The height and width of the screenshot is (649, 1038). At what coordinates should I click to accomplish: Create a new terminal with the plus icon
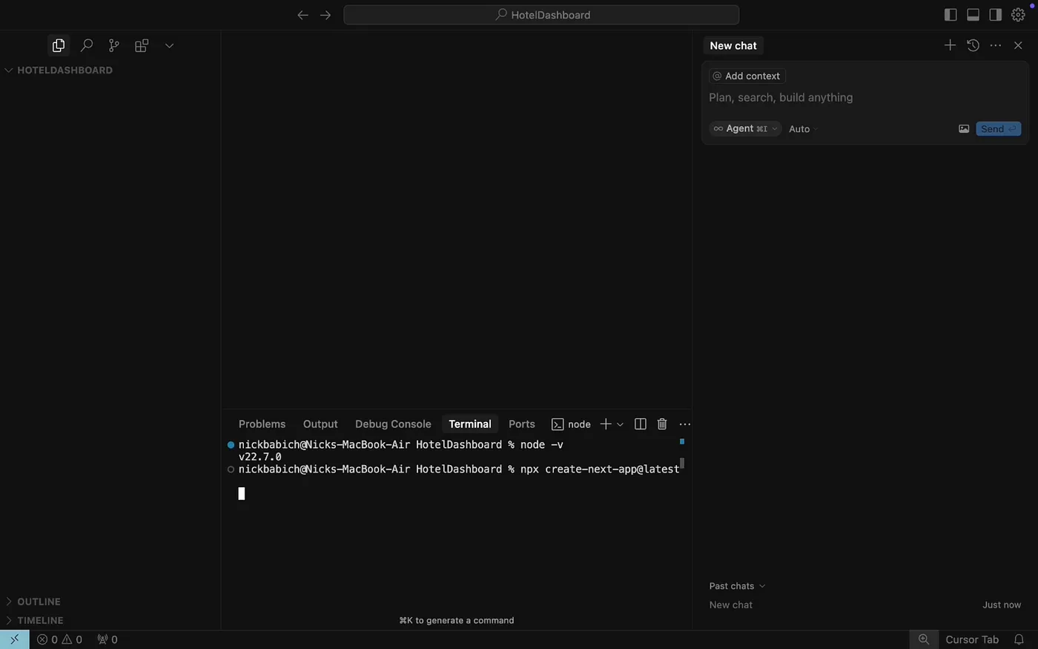tap(605, 424)
